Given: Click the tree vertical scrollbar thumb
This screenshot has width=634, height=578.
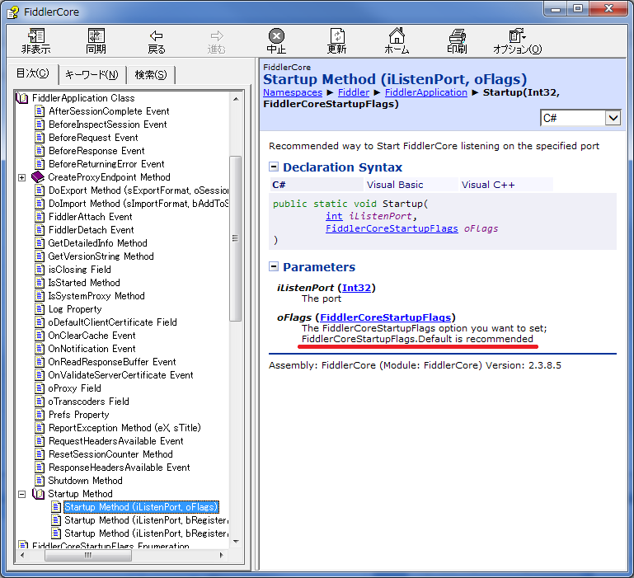Looking at the screenshot, I should [235, 238].
